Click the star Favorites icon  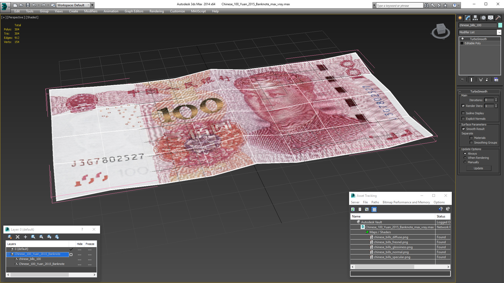(x=445, y=5)
